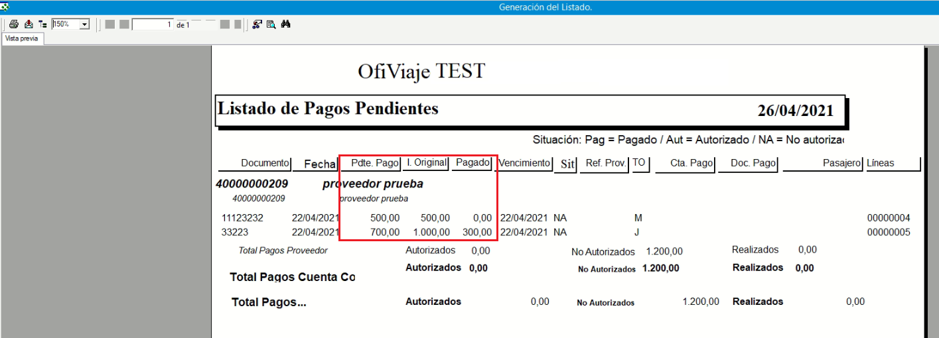Go to next page button

pyautogui.click(x=225, y=24)
